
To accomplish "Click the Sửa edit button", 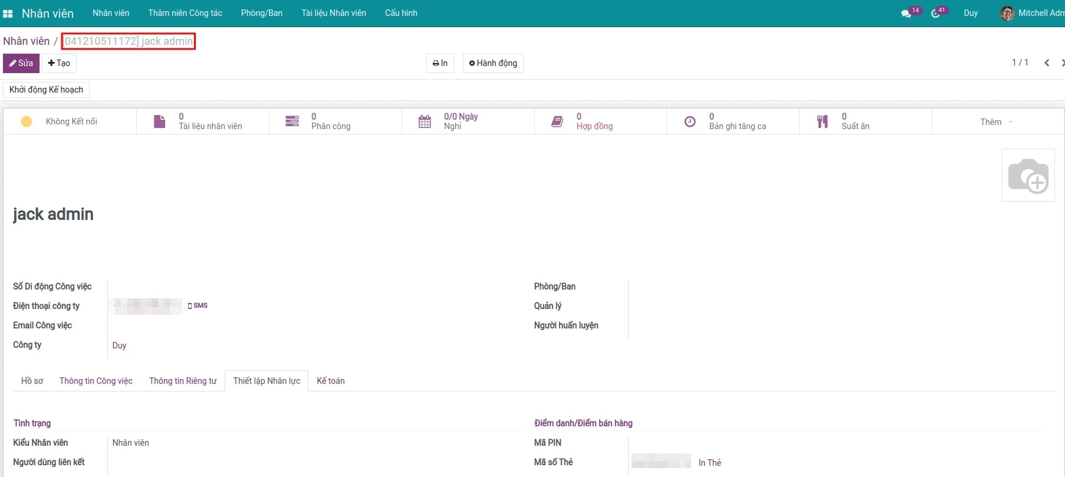I will [21, 63].
